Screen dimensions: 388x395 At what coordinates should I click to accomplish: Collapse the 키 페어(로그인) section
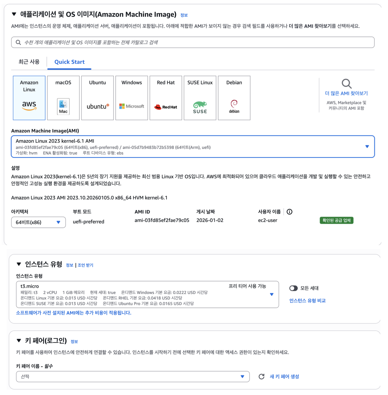pos(19,341)
